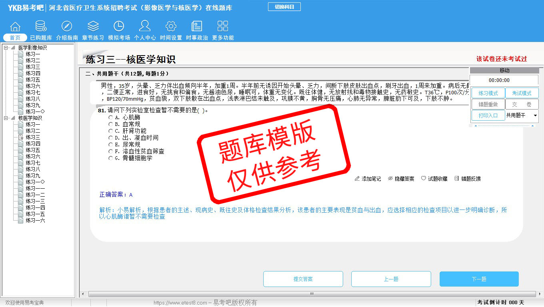Click the horizontal scrollbar right arrow
Image resolution: width=544 pixels, height=307 pixels.
click(x=540, y=294)
